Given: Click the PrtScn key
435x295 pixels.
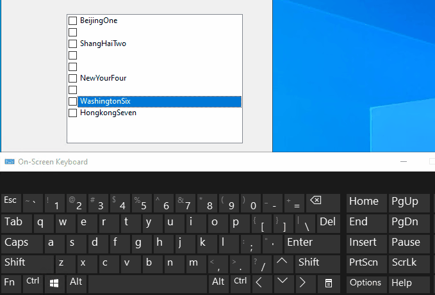Looking at the screenshot, I should coord(366,264).
